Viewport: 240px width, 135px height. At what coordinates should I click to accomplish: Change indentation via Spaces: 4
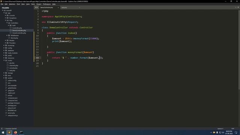(220, 129)
